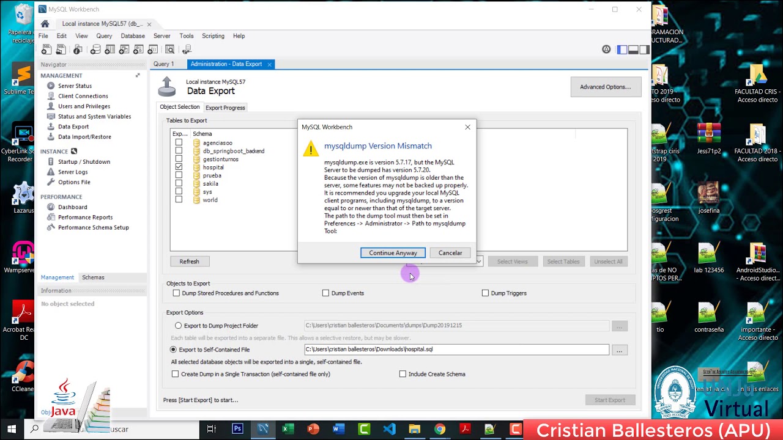Open the Export Progress tab

[225, 107]
